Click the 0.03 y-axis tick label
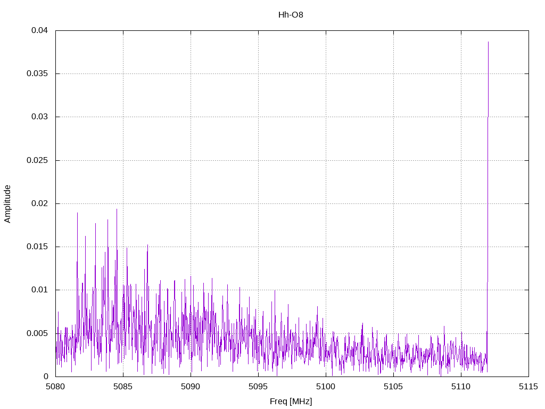This screenshot has width=545, height=409. pyautogui.click(x=39, y=117)
